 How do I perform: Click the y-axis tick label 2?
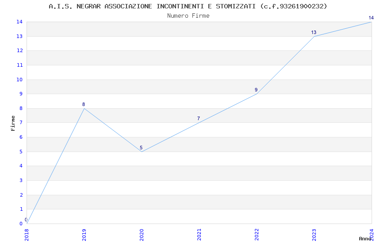pyautogui.click(x=21, y=195)
